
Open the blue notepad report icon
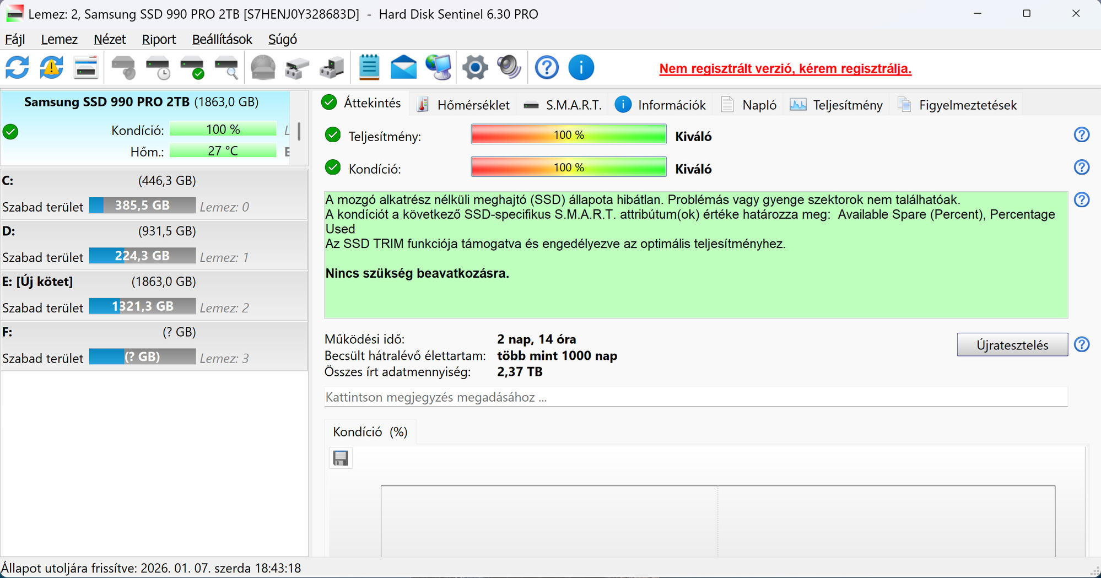pos(369,68)
